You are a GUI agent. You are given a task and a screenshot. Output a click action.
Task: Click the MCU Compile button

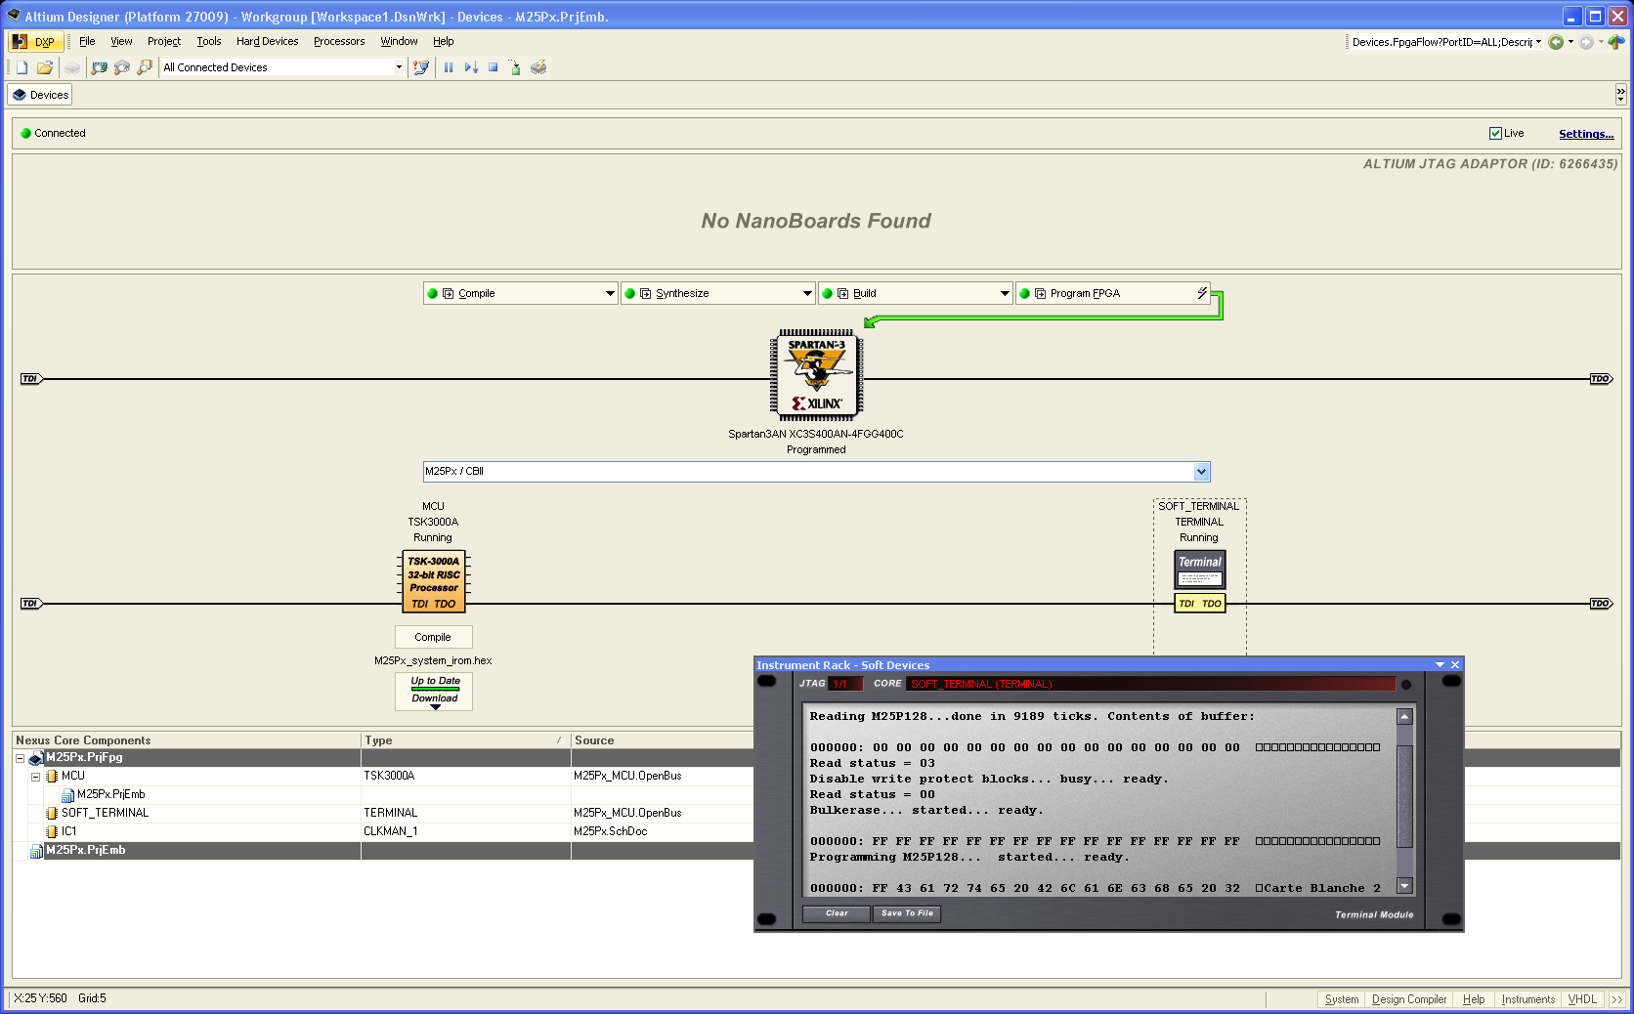[x=433, y=637]
